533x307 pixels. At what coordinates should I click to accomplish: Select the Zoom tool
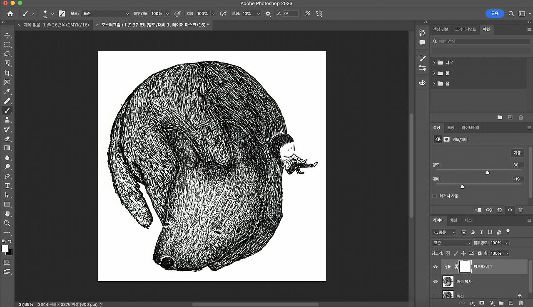click(x=7, y=223)
